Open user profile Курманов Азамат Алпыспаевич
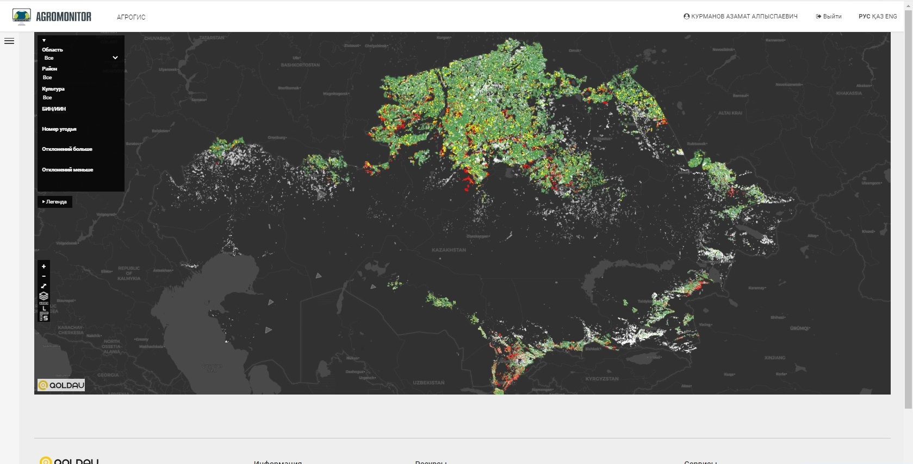 click(x=740, y=17)
